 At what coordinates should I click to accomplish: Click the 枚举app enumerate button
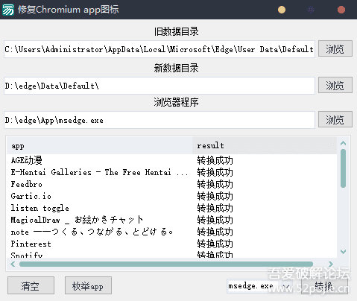point(88,285)
